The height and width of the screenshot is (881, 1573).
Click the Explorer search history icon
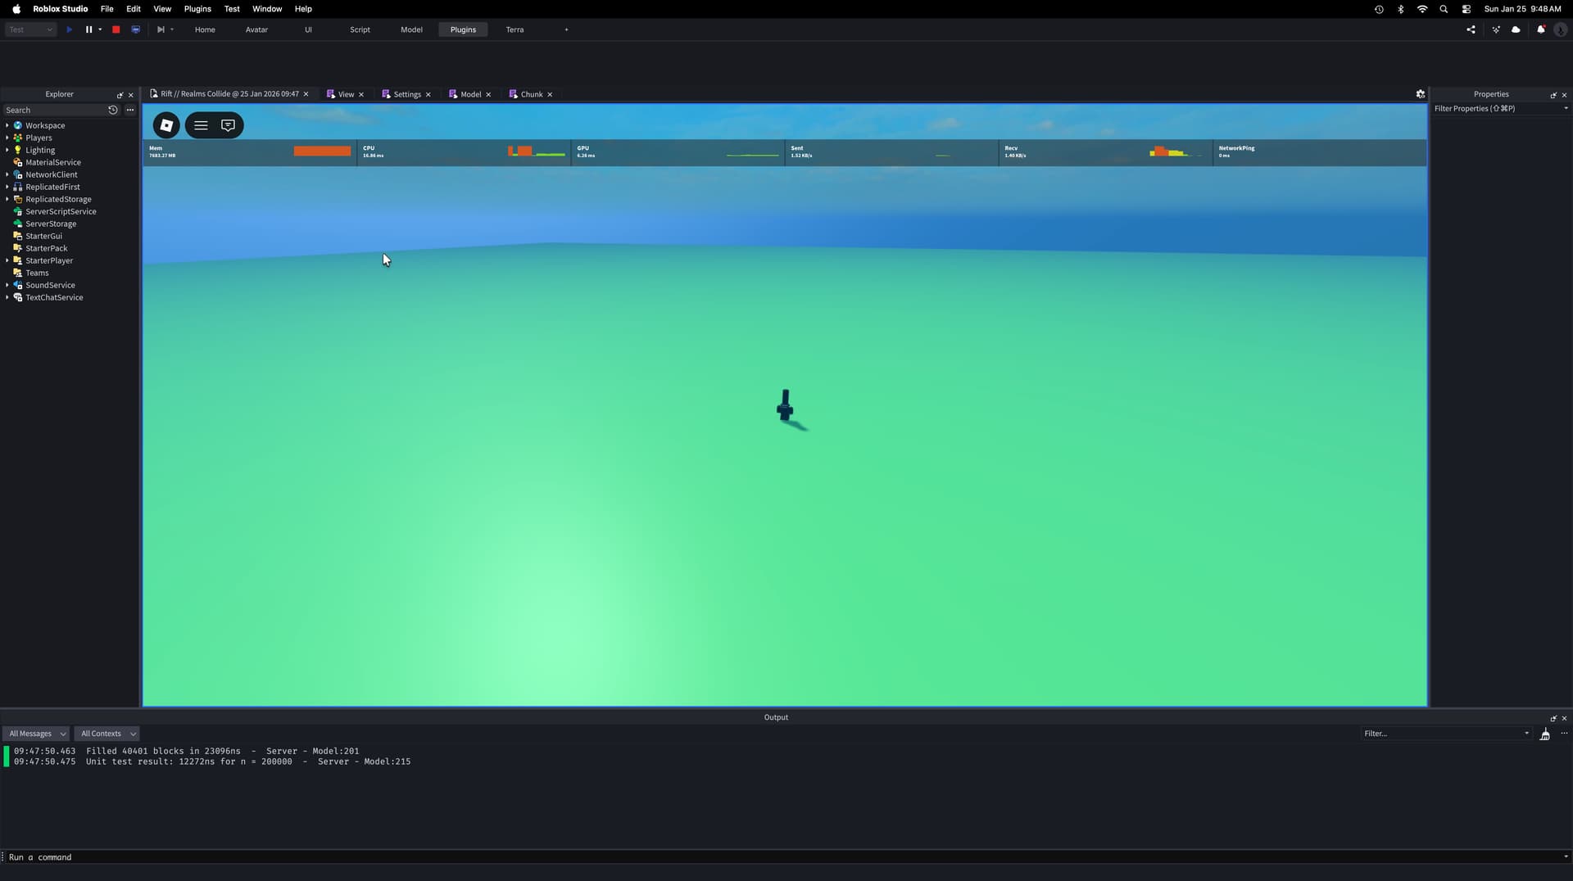tap(113, 110)
